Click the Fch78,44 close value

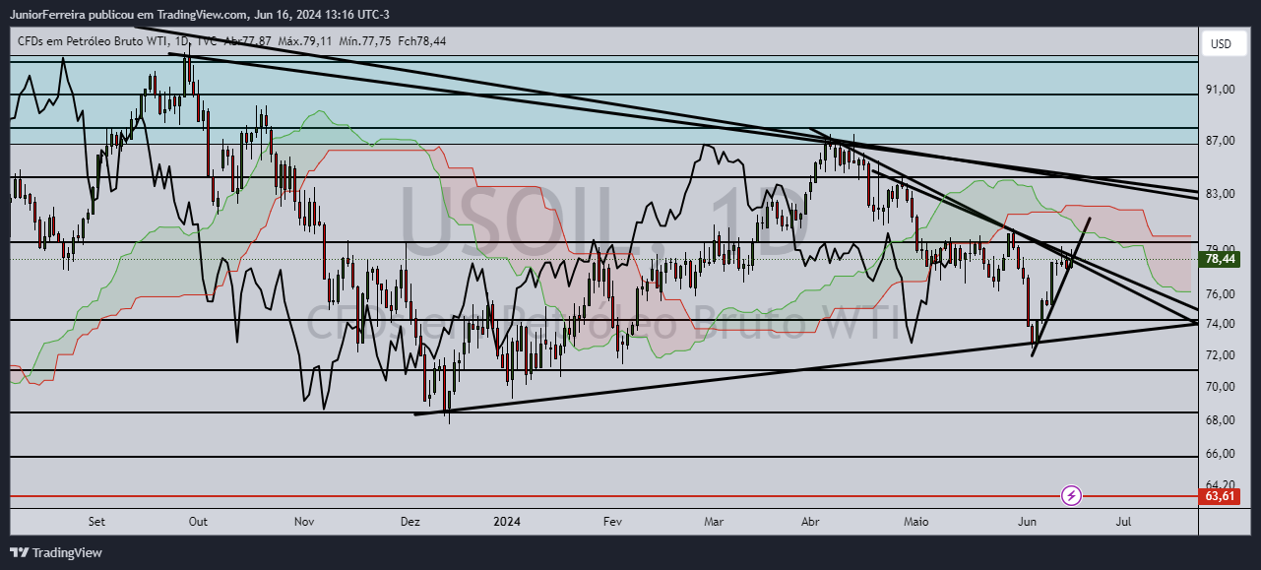pyautogui.click(x=421, y=41)
